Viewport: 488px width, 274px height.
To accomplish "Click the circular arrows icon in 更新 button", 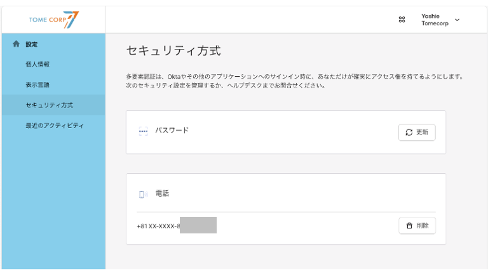I will click(x=409, y=133).
